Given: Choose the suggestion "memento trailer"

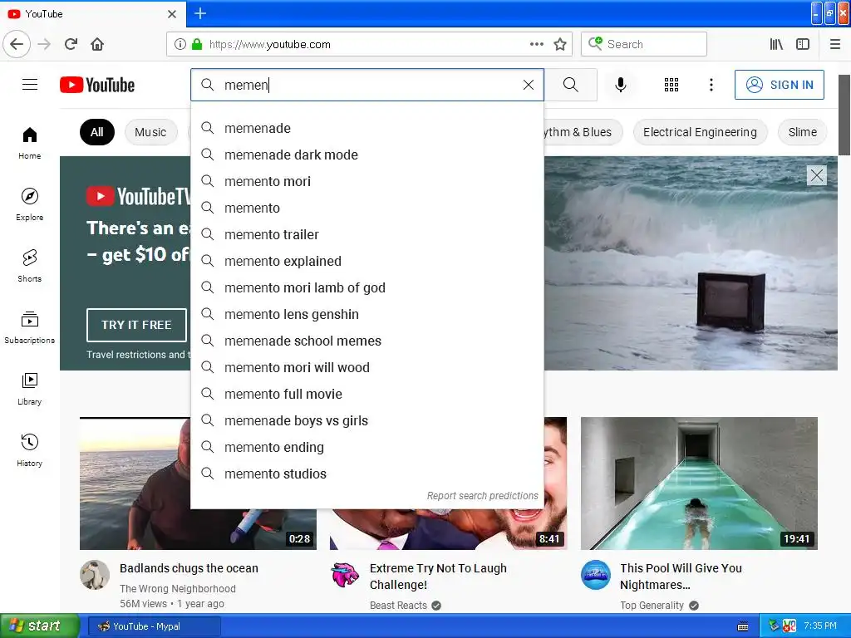Looking at the screenshot, I should [366, 235].
